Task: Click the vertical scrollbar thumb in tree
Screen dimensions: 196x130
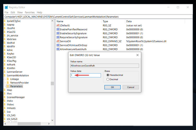Action: (x=52, y=83)
